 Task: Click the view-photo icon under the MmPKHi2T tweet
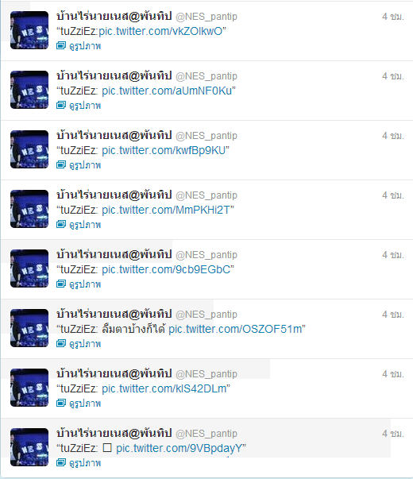point(61,225)
